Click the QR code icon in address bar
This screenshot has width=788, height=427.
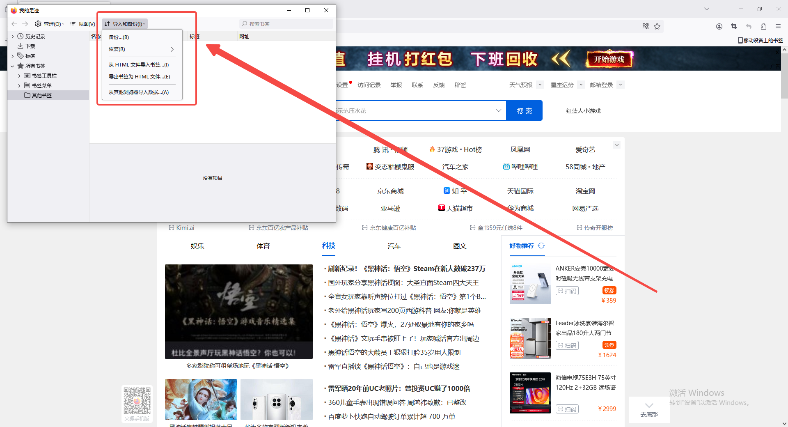pyautogui.click(x=646, y=26)
